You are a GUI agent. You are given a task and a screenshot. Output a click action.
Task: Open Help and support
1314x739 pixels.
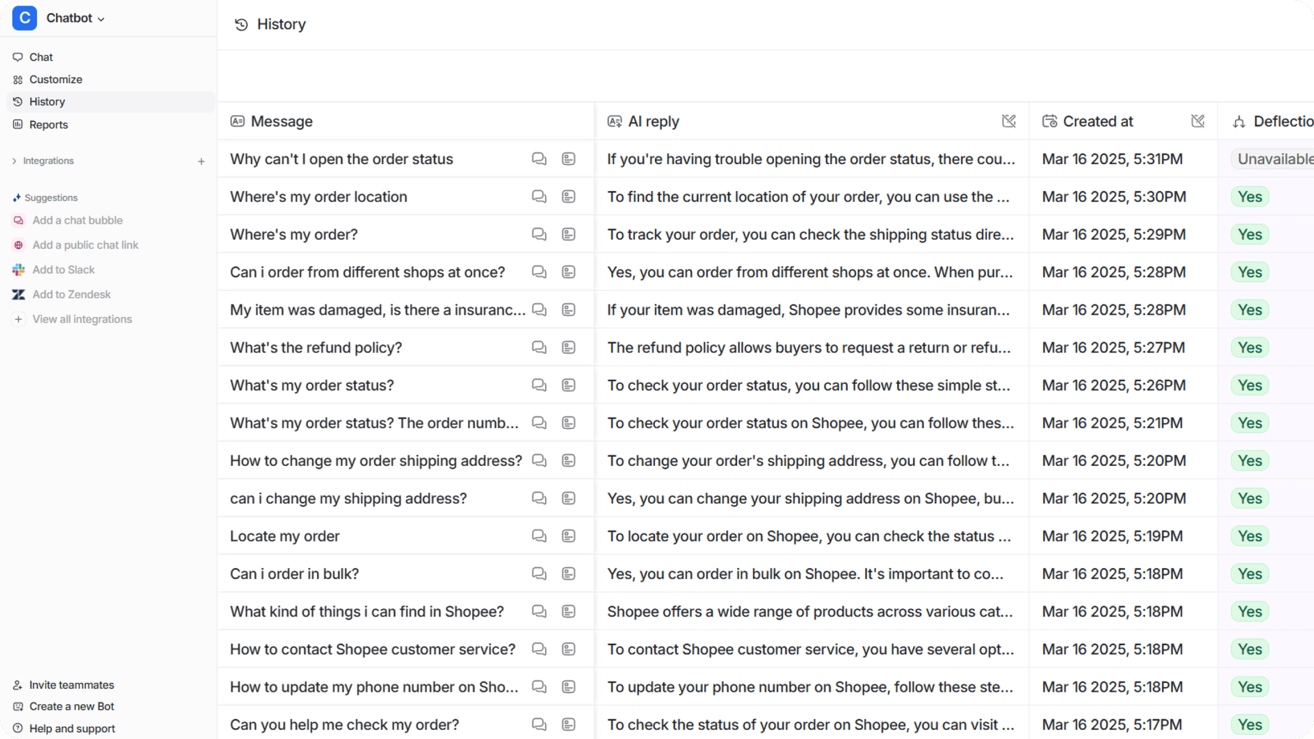(x=72, y=729)
